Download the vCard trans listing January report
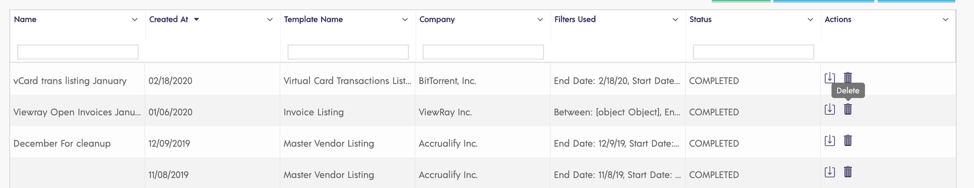Image resolution: width=974 pixels, height=188 pixels. [829, 78]
